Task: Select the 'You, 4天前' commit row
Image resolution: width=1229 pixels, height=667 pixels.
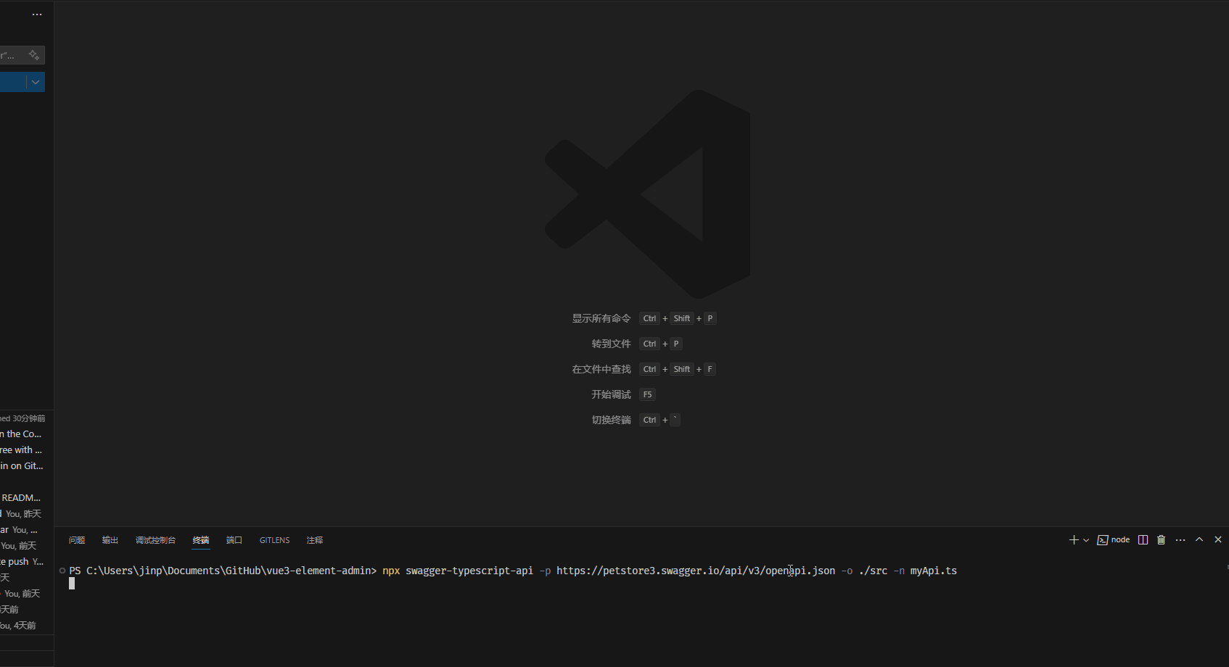Action: [x=27, y=626]
